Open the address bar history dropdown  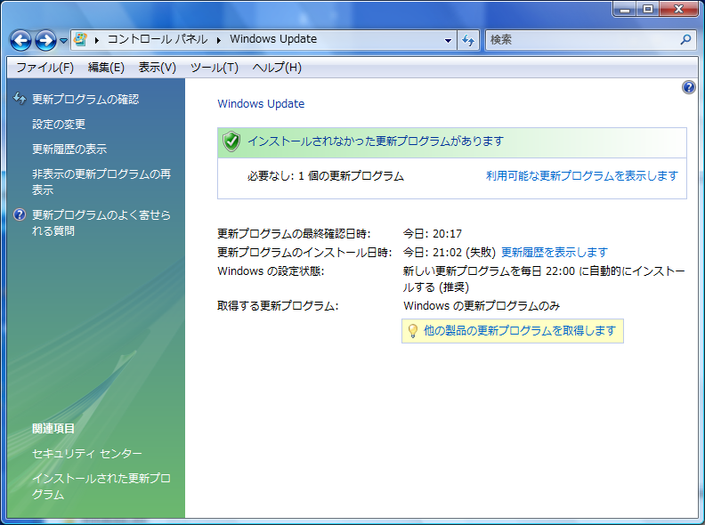click(448, 40)
